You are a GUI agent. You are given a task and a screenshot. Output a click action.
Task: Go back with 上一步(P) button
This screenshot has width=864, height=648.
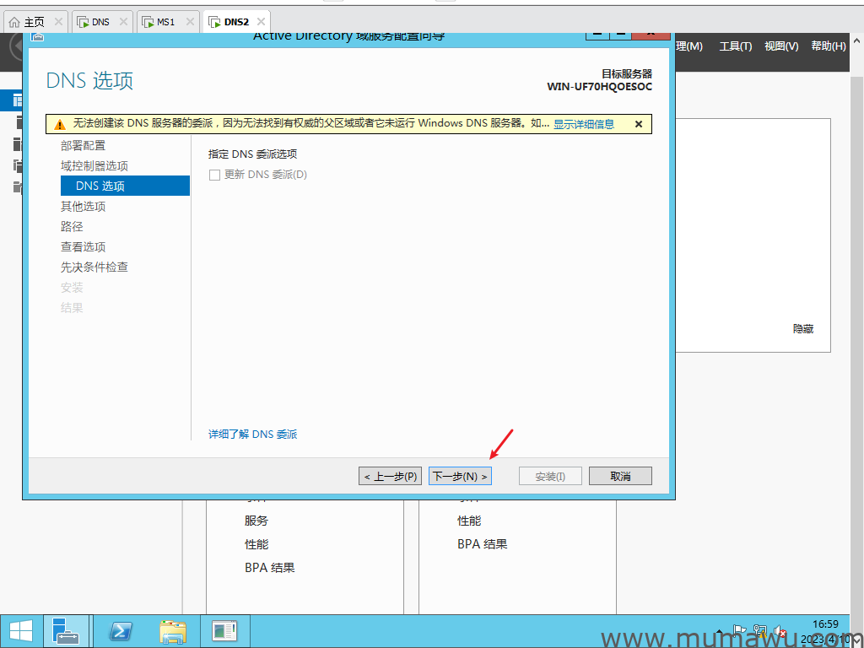pyautogui.click(x=390, y=477)
